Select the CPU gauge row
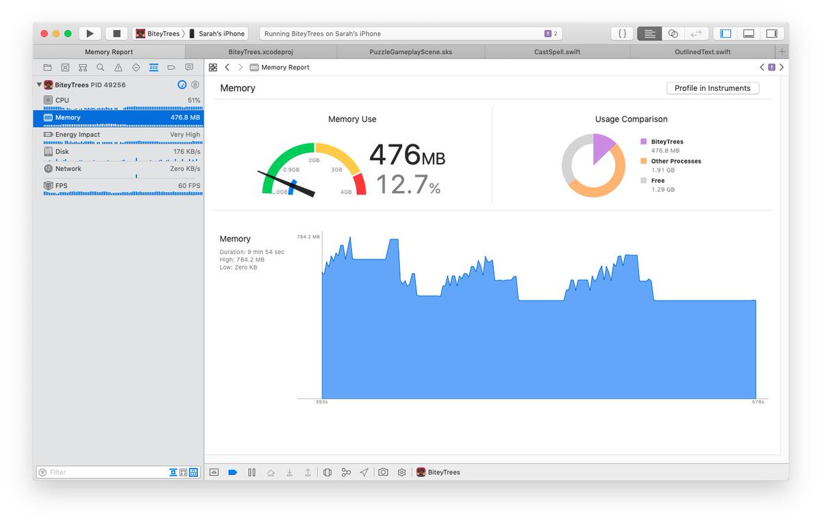 tap(119, 101)
